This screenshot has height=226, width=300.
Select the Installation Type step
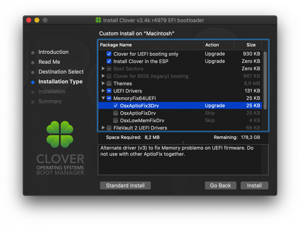(x=61, y=82)
